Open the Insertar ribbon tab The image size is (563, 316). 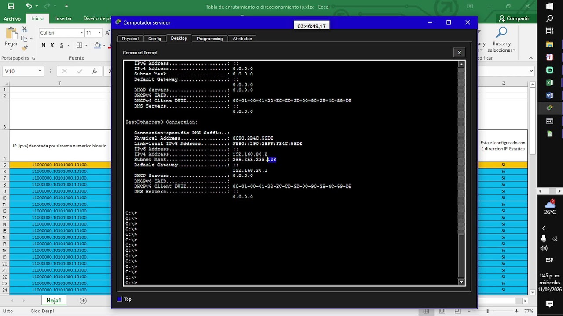[63, 18]
